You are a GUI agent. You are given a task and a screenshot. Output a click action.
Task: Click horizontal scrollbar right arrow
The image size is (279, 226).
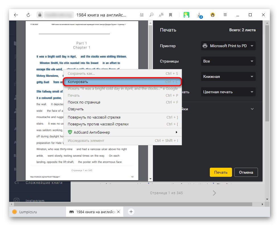(x=262, y=204)
